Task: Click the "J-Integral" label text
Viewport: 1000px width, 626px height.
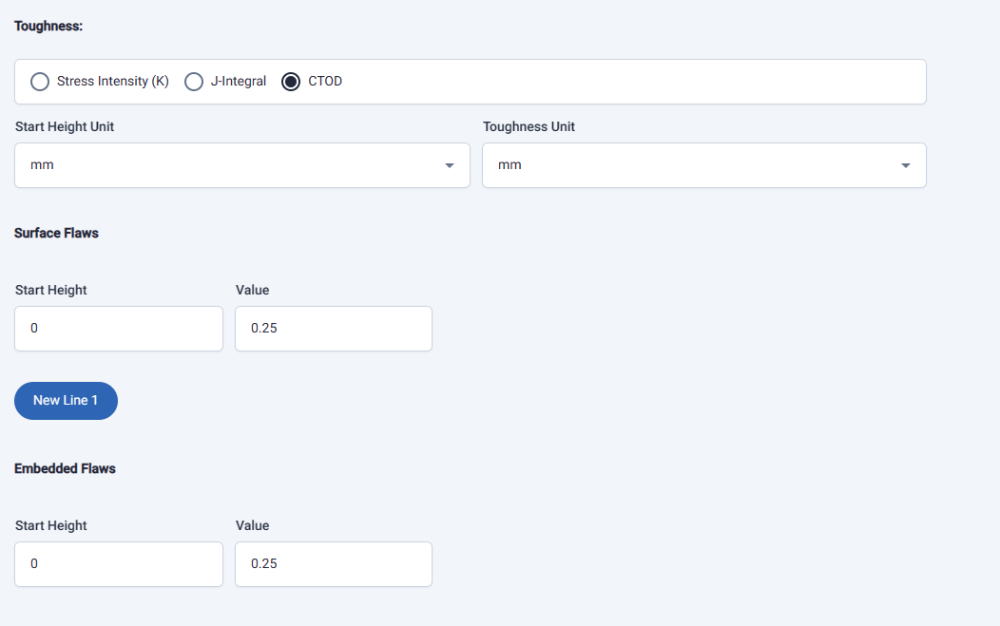Action: [x=238, y=82]
